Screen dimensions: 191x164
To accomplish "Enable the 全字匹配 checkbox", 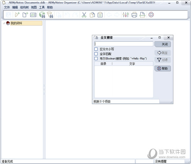I will click(96, 54).
